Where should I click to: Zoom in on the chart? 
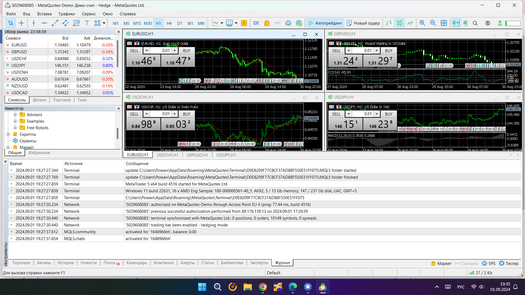pos(422,23)
